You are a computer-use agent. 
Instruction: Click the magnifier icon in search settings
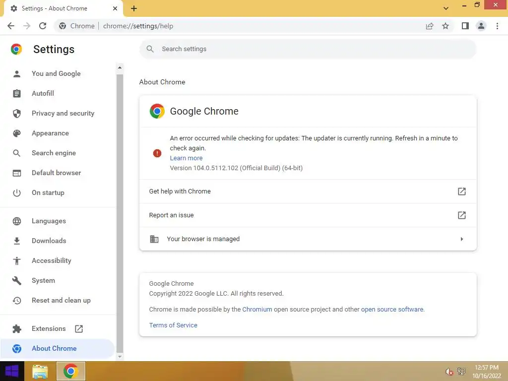click(x=150, y=49)
